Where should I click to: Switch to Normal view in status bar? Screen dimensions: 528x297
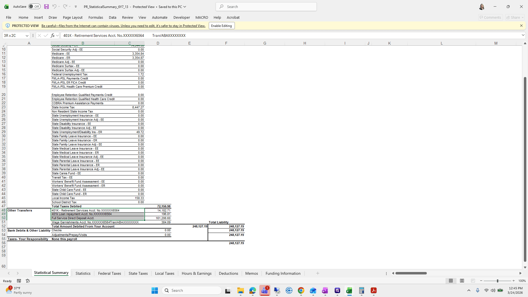point(451,281)
